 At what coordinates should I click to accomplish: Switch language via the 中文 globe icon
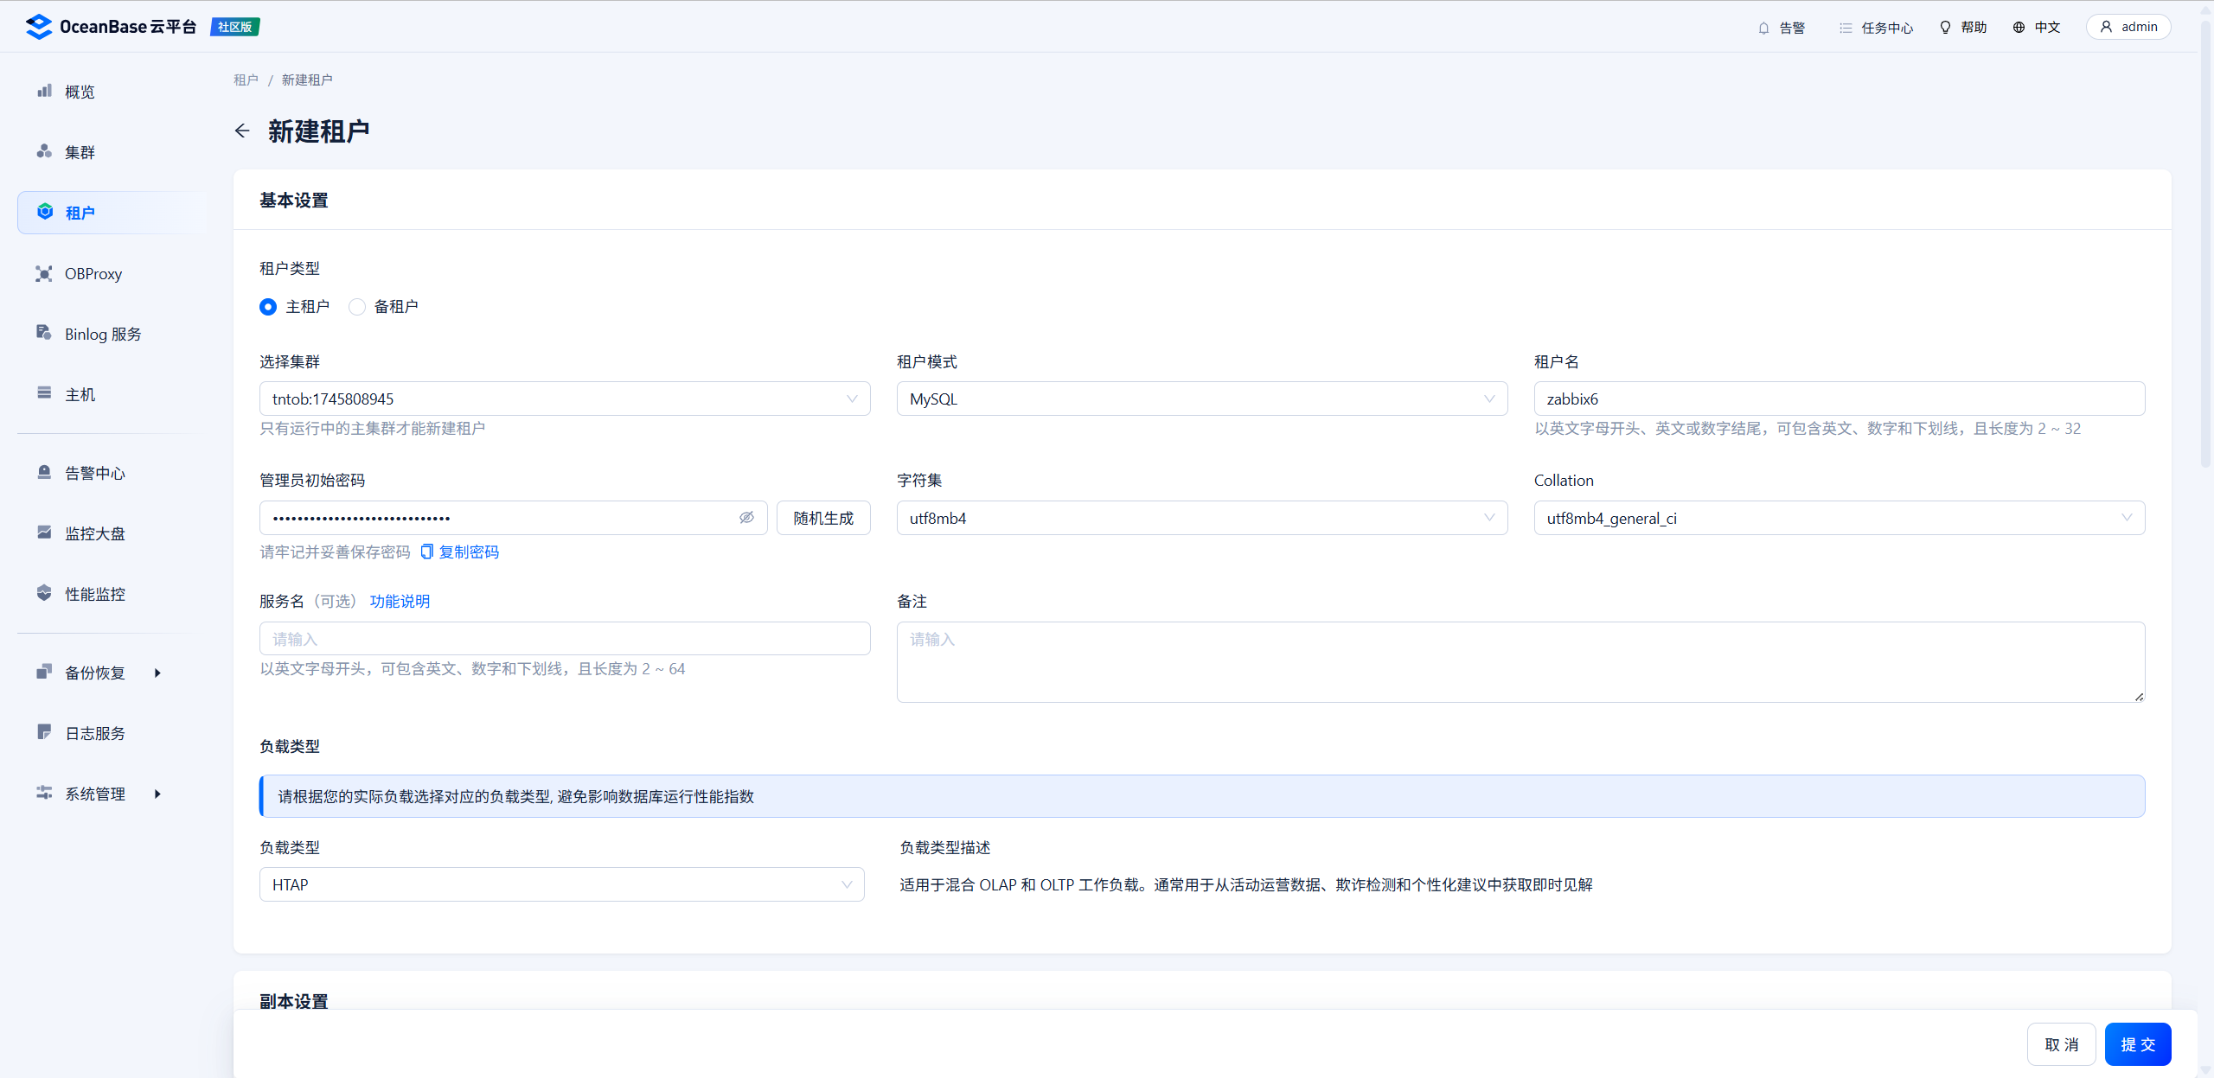point(2019,28)
